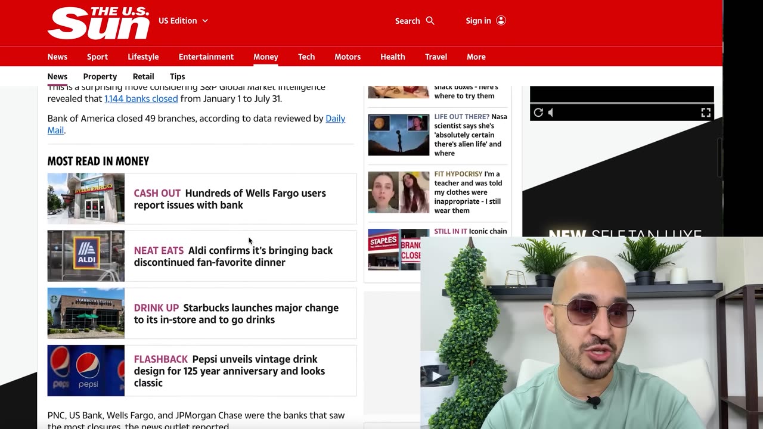Go to the News menu item
The height and width of the screenshot is (429, 763).
(x=57, y=57)
